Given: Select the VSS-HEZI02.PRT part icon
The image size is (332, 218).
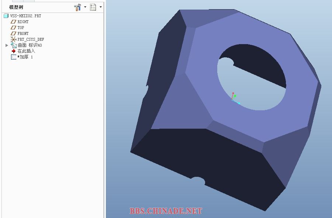Looking at the screenshot, I should click(6, 16).
